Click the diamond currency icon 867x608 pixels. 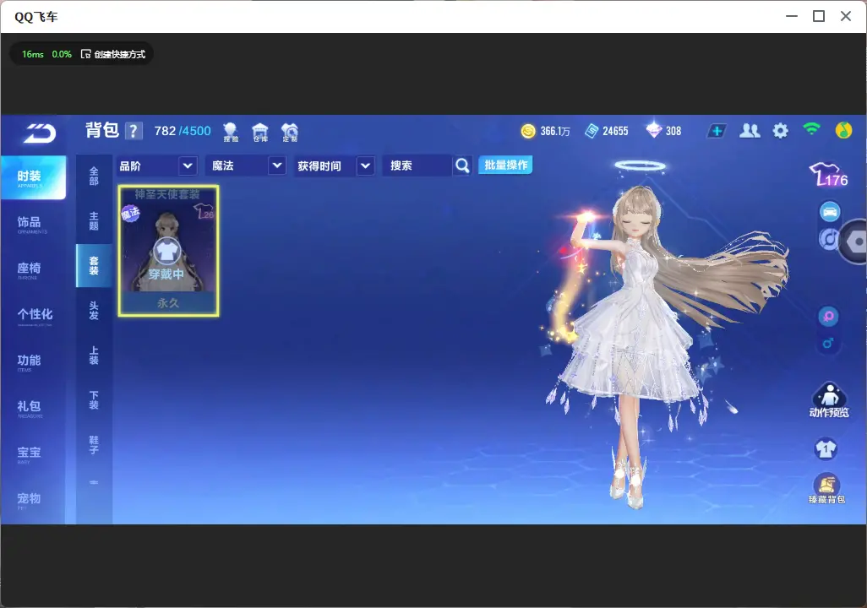pos(653,130)
